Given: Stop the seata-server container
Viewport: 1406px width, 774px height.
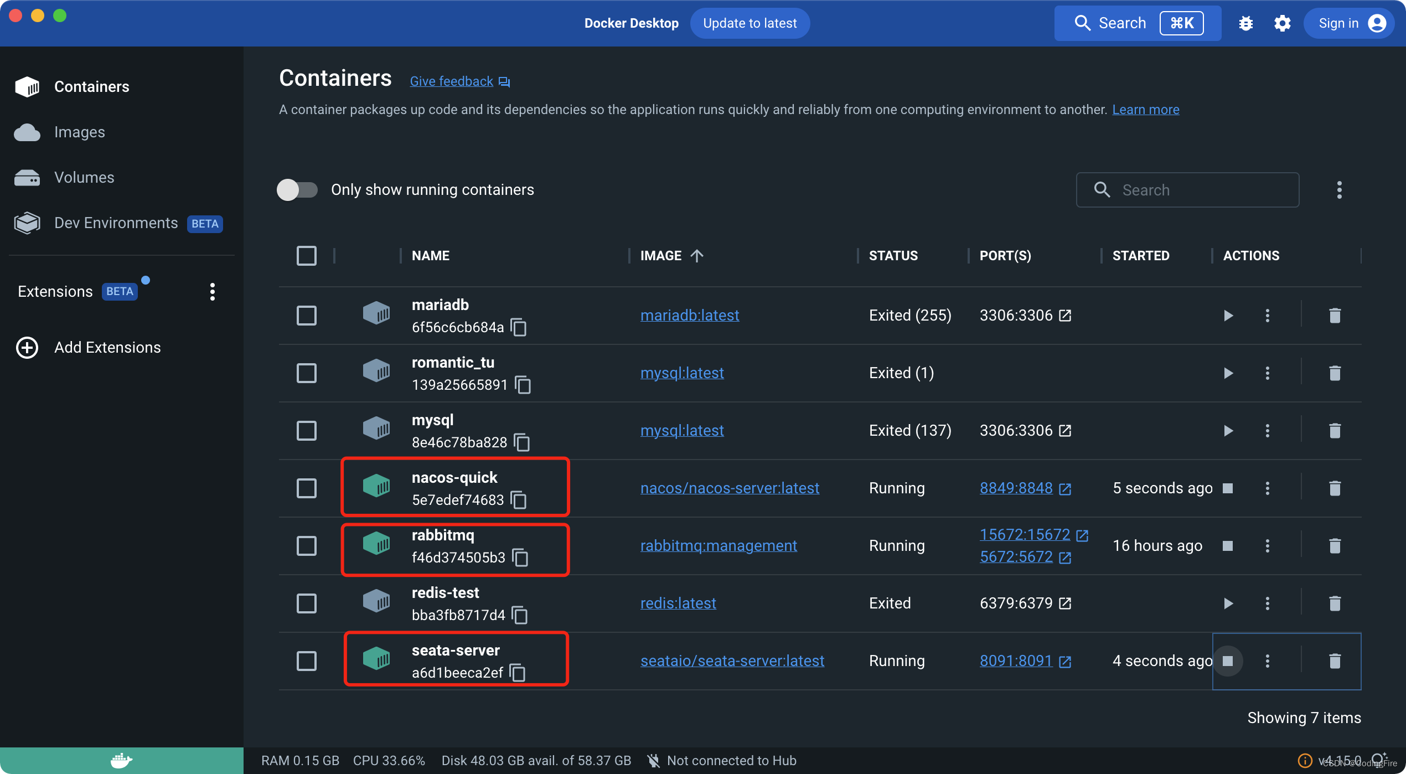Looking at the screenshot, I should [1228, 661].
